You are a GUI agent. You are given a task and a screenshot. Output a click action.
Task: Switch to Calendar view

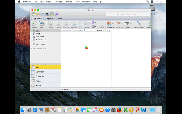45,72
